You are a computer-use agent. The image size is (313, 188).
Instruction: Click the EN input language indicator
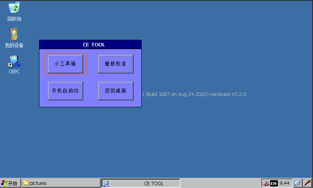pyautogui.click(x=274, y=183)
